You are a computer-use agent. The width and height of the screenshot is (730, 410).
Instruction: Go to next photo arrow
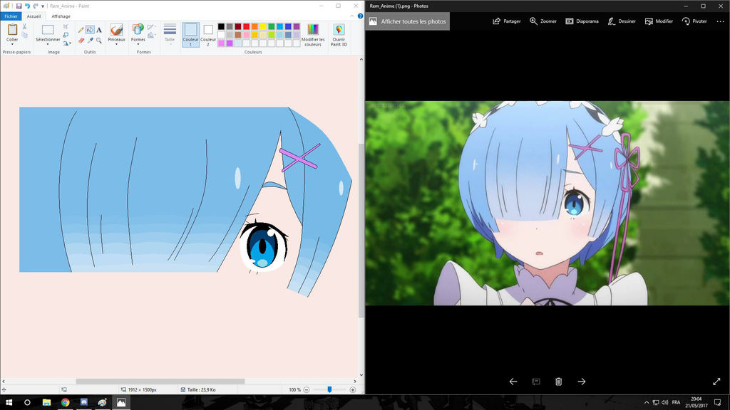[x=582, y=382]
